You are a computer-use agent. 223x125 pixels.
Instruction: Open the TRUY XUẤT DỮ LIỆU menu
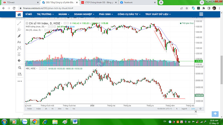pyautogui.click(x=158, y=14)
